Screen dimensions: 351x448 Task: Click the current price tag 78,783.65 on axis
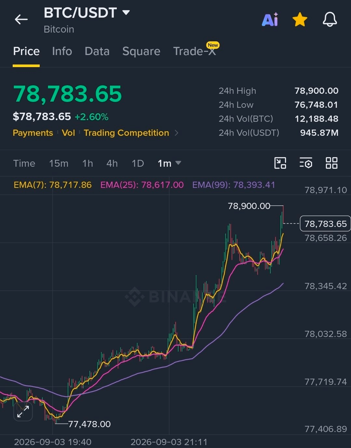[325, 224]
